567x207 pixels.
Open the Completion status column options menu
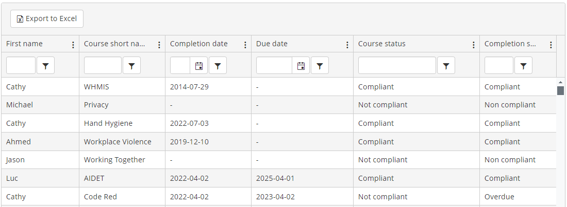coord(551,45)
